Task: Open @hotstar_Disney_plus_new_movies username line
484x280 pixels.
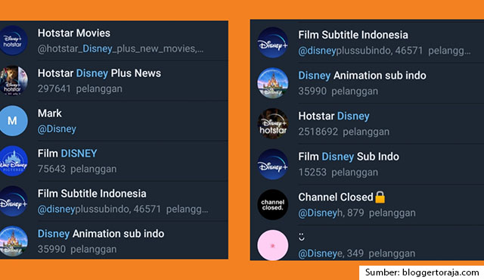Action: tap(120, 48)
